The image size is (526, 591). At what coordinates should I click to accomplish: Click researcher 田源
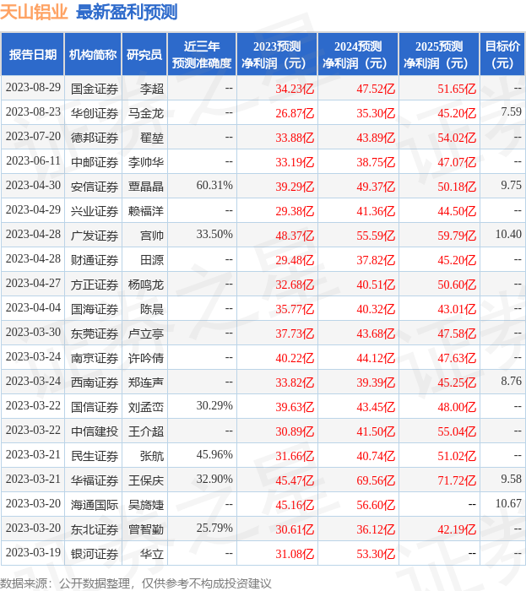pyautogui.click(x=152, y=260)
